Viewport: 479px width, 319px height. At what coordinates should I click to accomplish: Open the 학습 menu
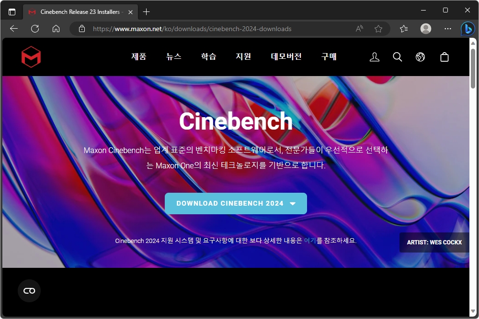[209, 56]
